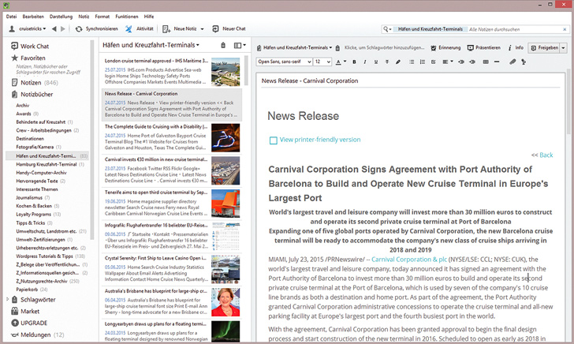
Task: Select Umweltschutz, Landstrom etc. notebook
Action: [51, 231]
